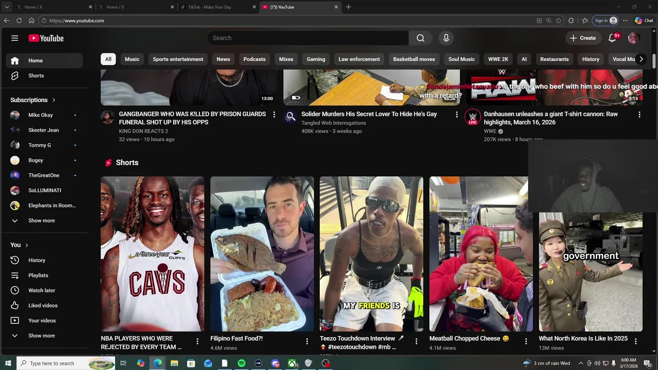This screenshot has width=658, height=370.
Task: Open a new browser tab
Action: pos(348,7)
